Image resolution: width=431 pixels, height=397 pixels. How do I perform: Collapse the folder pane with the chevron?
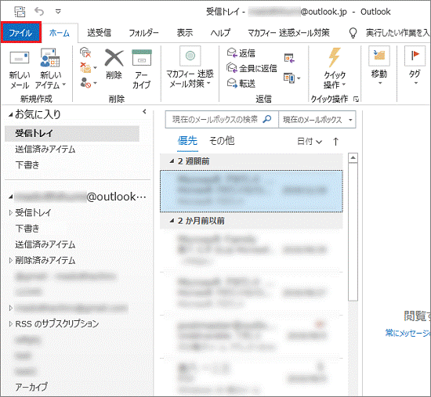pos(145,111)
